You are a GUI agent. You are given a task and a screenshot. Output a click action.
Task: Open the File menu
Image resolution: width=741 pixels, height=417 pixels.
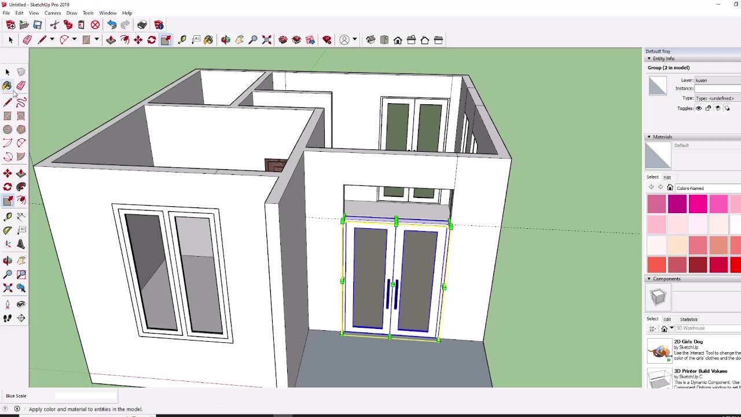[6, 13]
